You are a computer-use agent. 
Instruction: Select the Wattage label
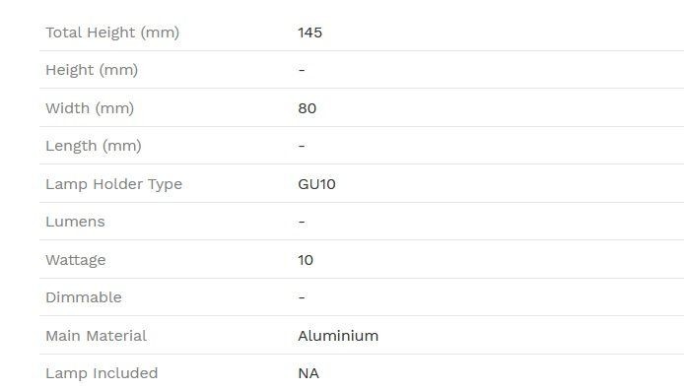[x=76, y=260]
